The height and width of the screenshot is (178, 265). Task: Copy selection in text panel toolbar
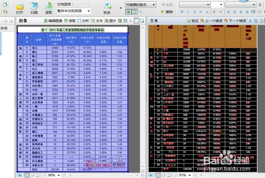[256, 21]
